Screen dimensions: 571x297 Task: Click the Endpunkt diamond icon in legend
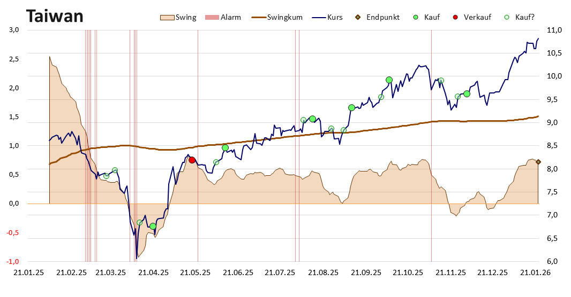[358, 17]
